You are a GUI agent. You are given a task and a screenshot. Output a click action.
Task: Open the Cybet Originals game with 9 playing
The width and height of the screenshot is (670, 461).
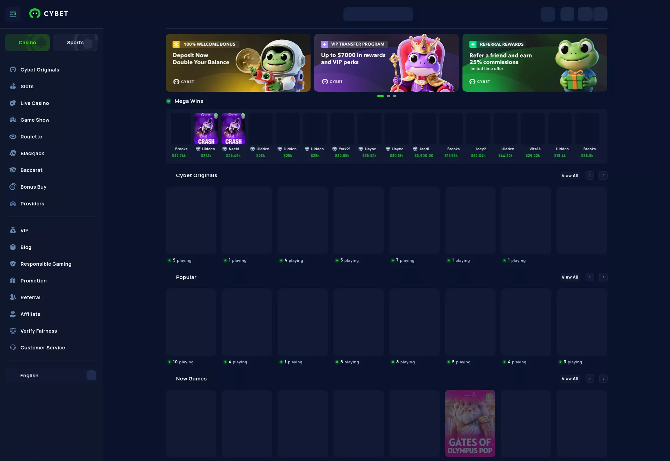191,220
